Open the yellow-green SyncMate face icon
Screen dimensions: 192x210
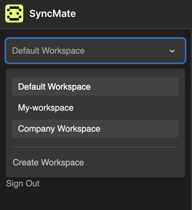coord(14,13)
